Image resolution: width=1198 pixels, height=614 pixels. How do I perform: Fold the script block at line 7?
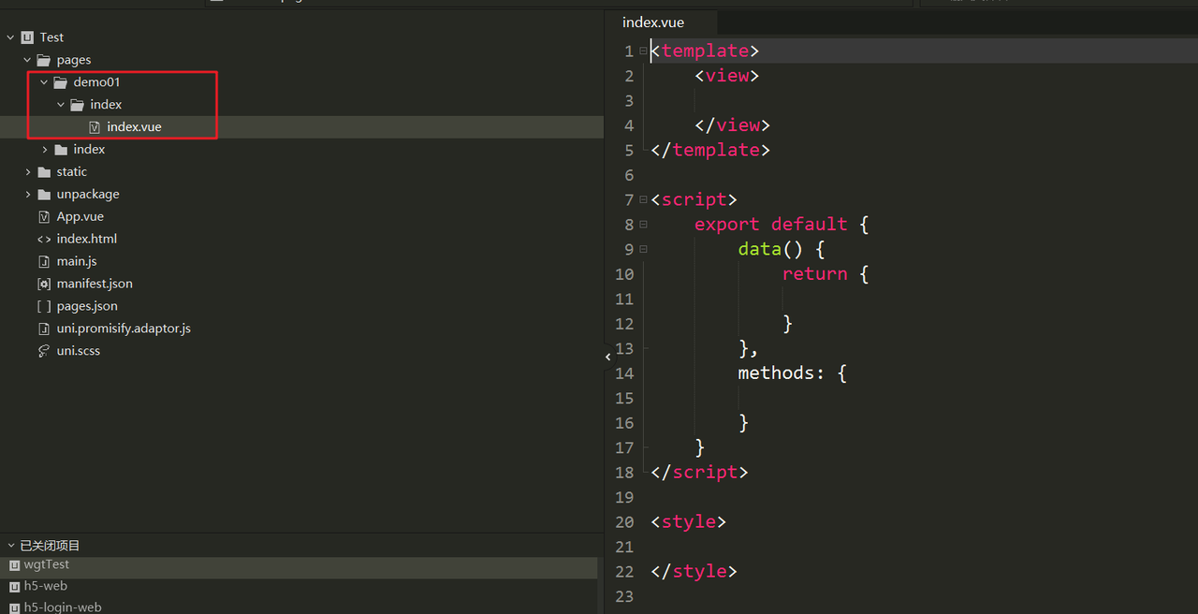(643, 199)
